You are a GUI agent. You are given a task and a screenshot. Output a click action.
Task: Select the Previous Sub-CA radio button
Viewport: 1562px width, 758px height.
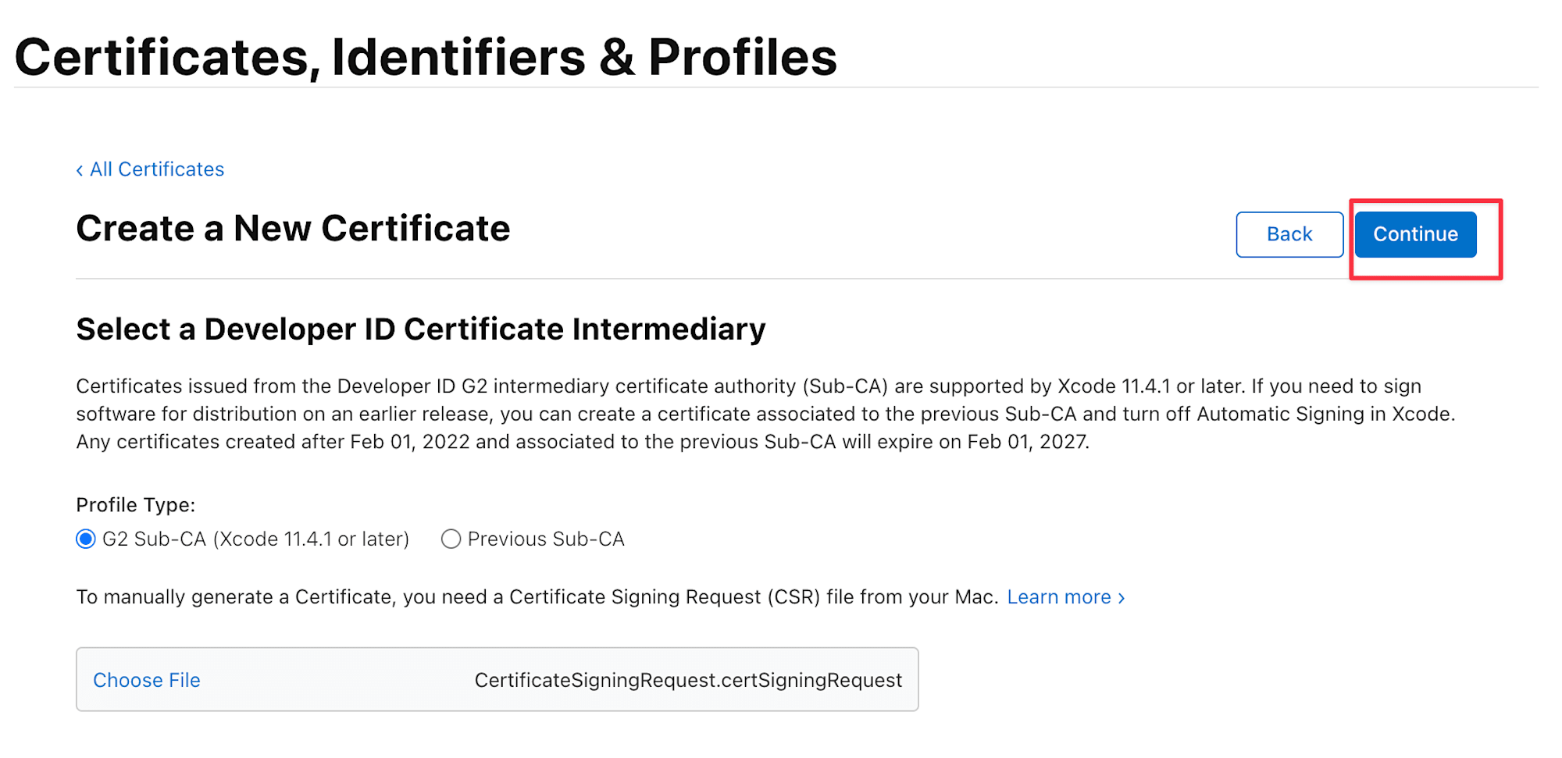click(451, 539)
